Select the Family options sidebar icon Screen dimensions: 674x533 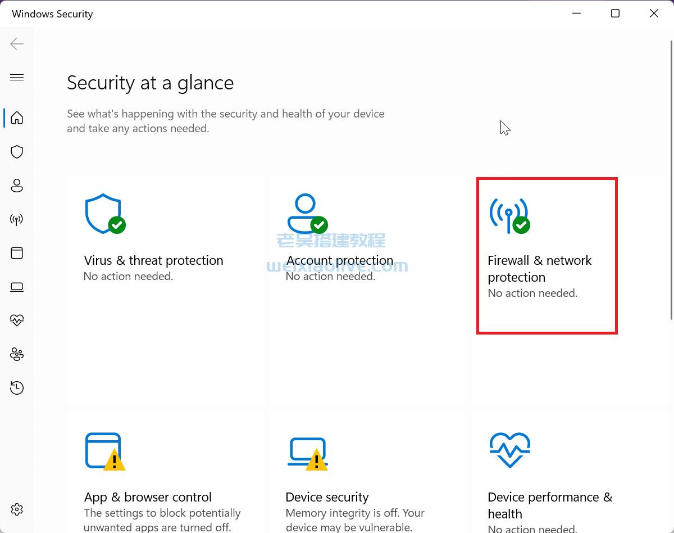point(17,354)
